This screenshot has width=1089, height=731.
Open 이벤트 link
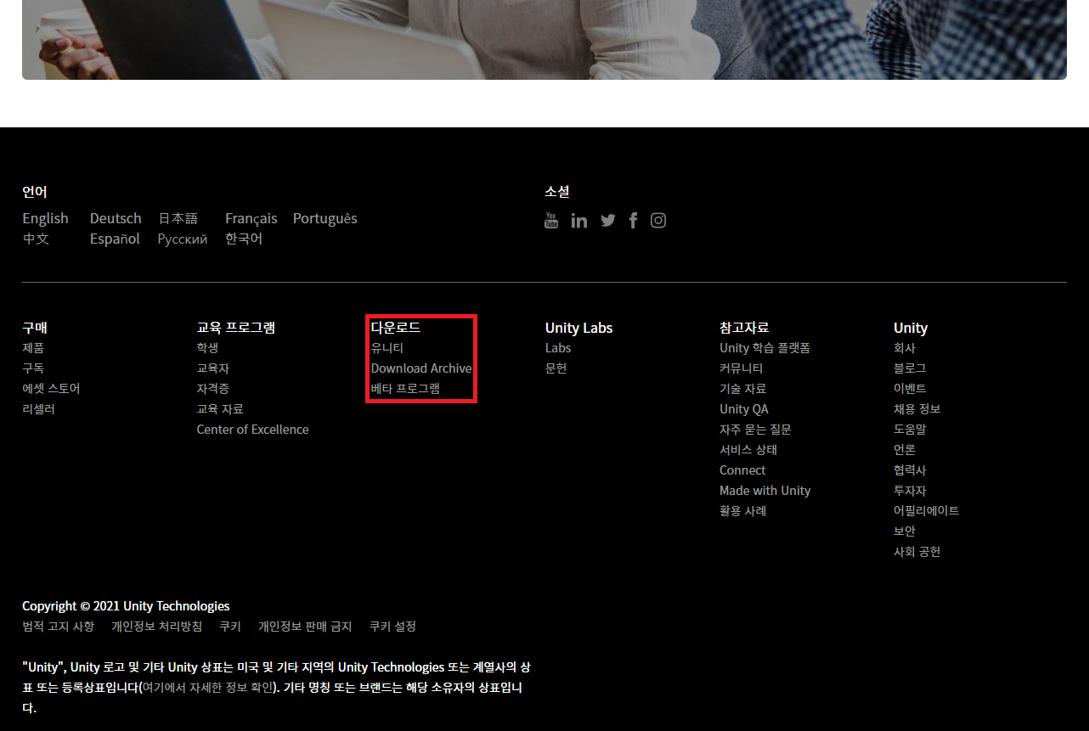(x=910, y=389)
